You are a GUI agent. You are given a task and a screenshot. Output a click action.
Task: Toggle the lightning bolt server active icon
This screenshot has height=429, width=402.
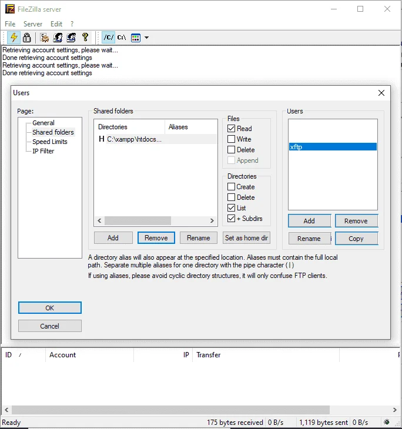tap(14, 38)
